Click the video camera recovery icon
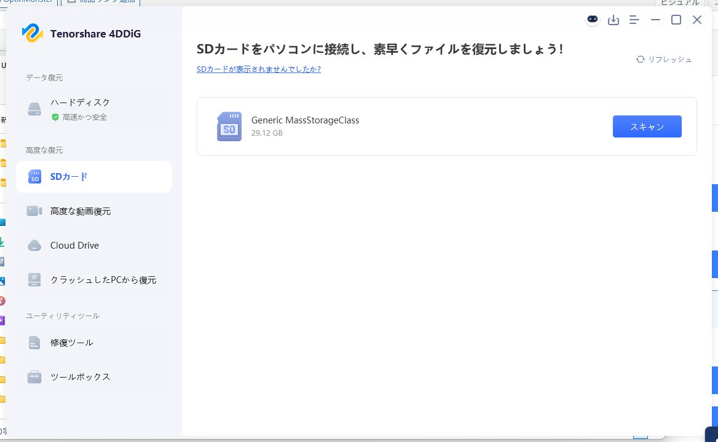 34,211
